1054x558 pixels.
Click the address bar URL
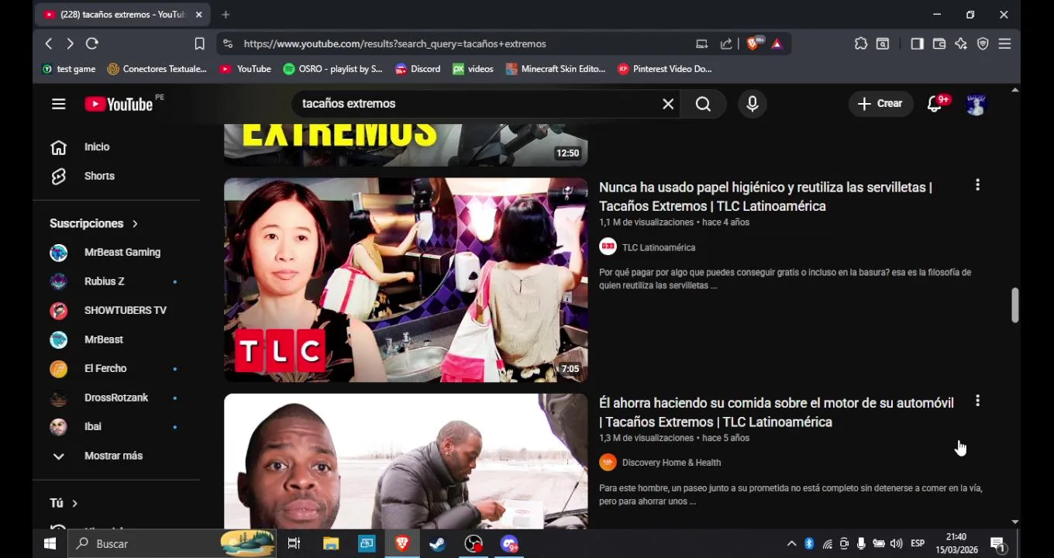pos(395,44)
